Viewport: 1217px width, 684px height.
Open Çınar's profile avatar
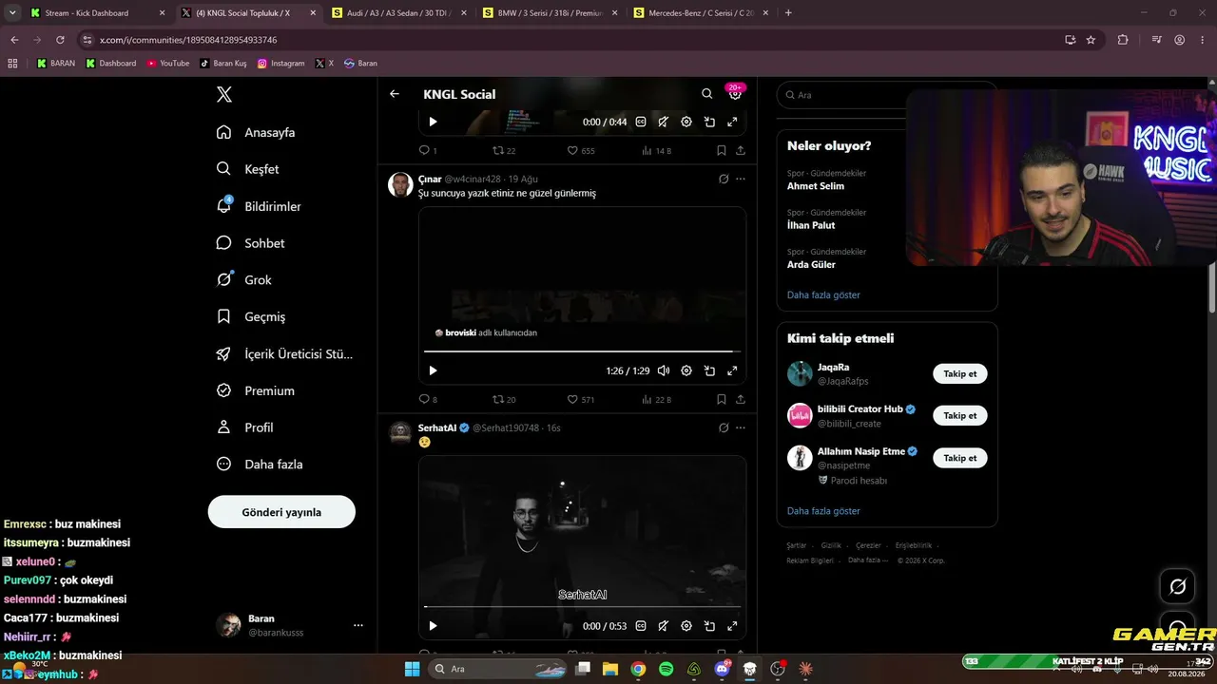coord(400,184)
